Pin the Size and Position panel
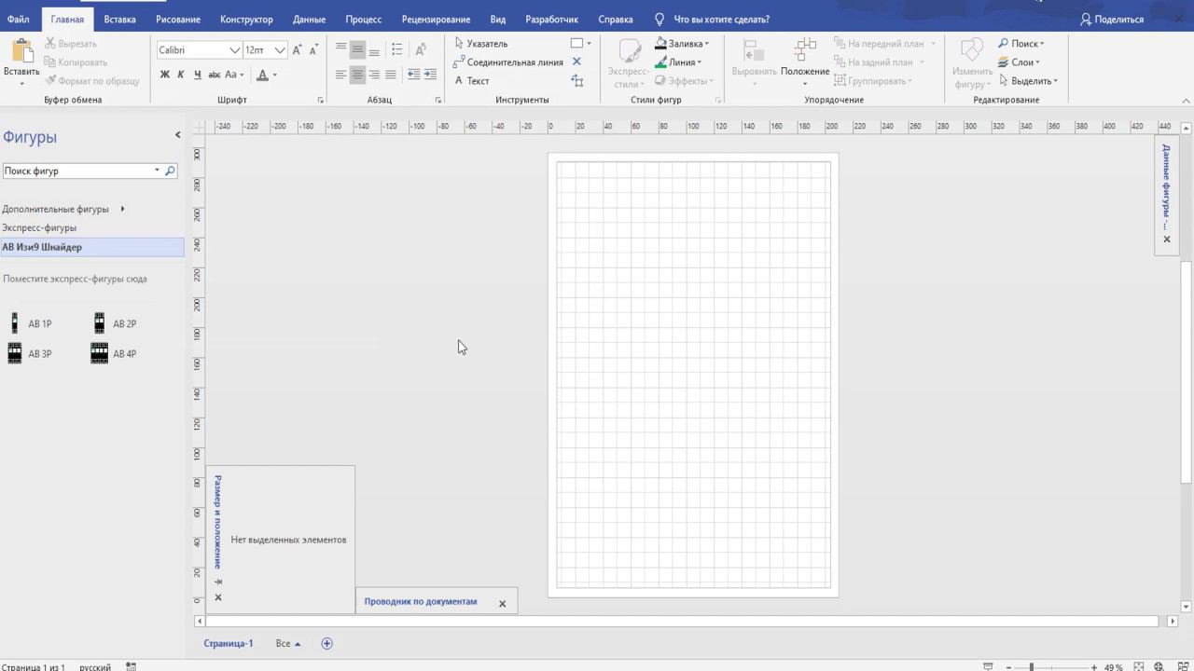 click(218, 582)
